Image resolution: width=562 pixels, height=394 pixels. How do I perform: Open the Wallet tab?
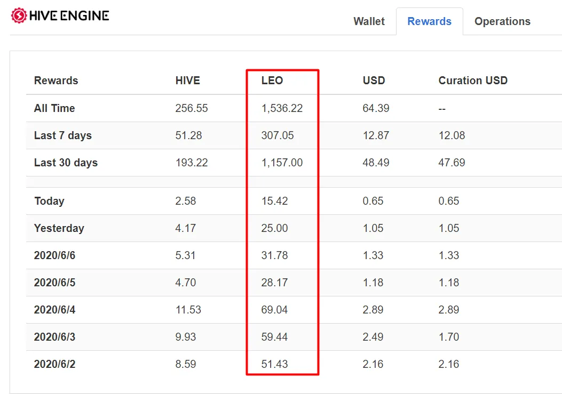[x=369, y=21]
